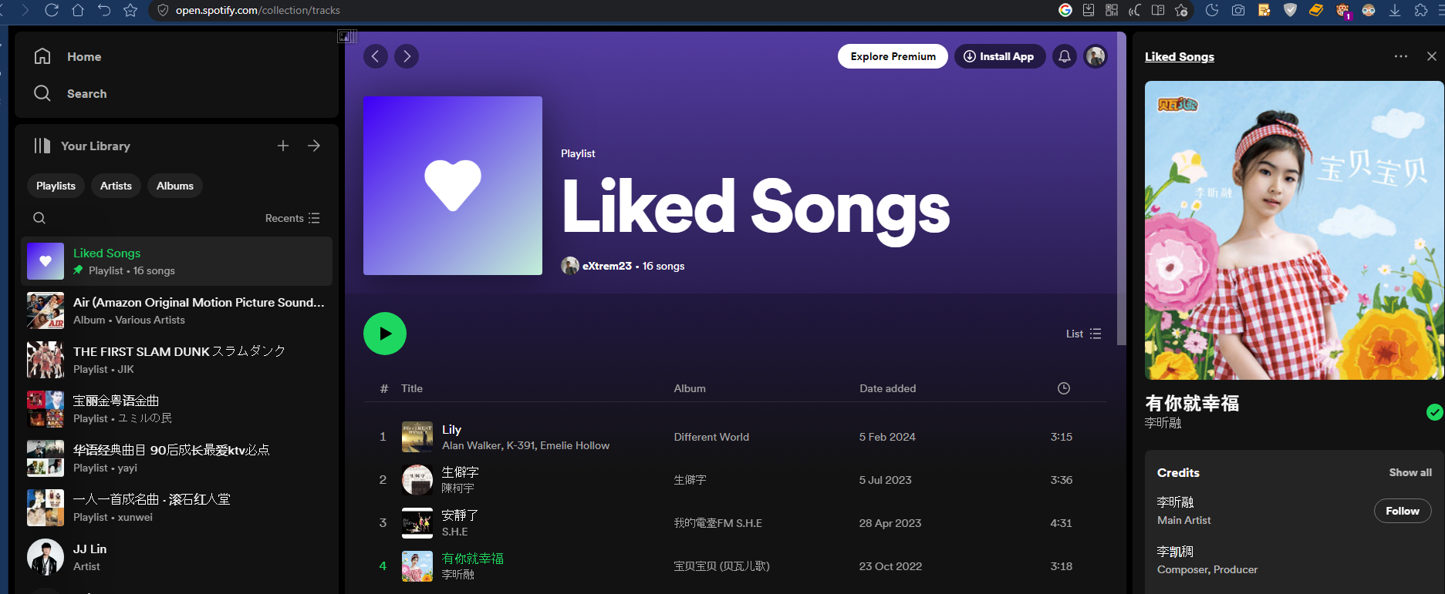This screenshot has width=1445, height=594.
Task: Open Alan Walker artist link
Action: tap(471, 445)
